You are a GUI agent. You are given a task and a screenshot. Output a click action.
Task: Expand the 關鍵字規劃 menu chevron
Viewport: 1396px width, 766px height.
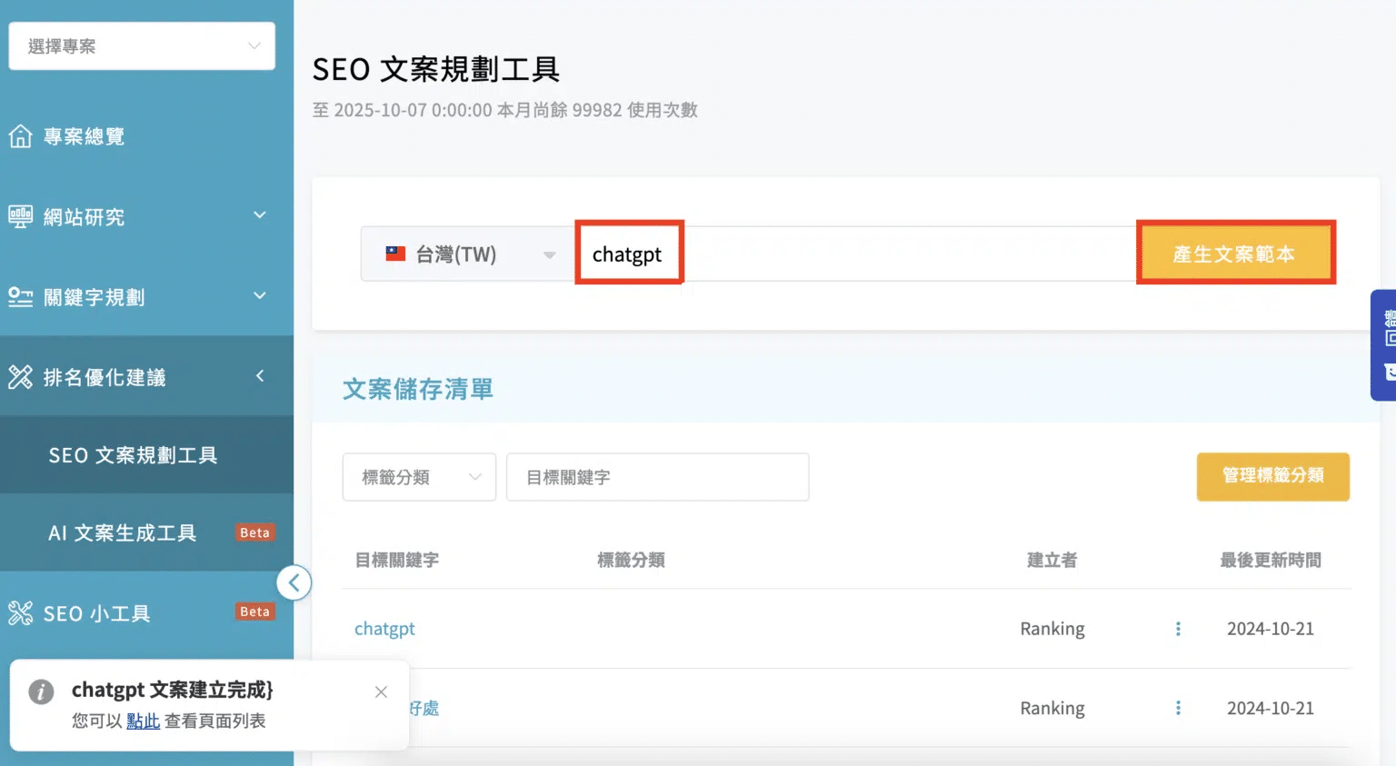[x=260, y=295]
